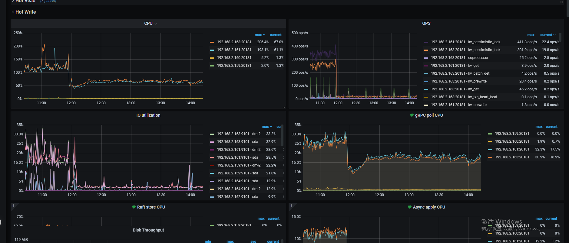Toggle 192.168.2.161:20181 kv_pessimistic_lock series in QPS legend
Image resolution: width=569 pixels, height=243 pixels.
pyautogui.click(x=465, y=42)
